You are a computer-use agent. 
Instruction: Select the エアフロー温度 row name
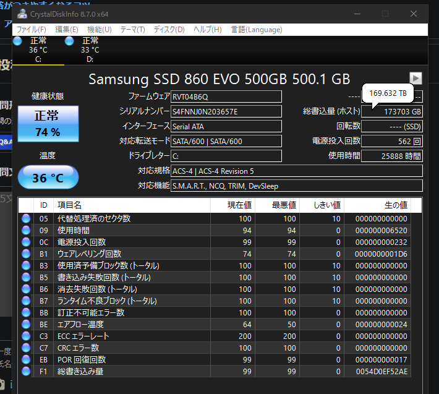click(x=80, y=324)
